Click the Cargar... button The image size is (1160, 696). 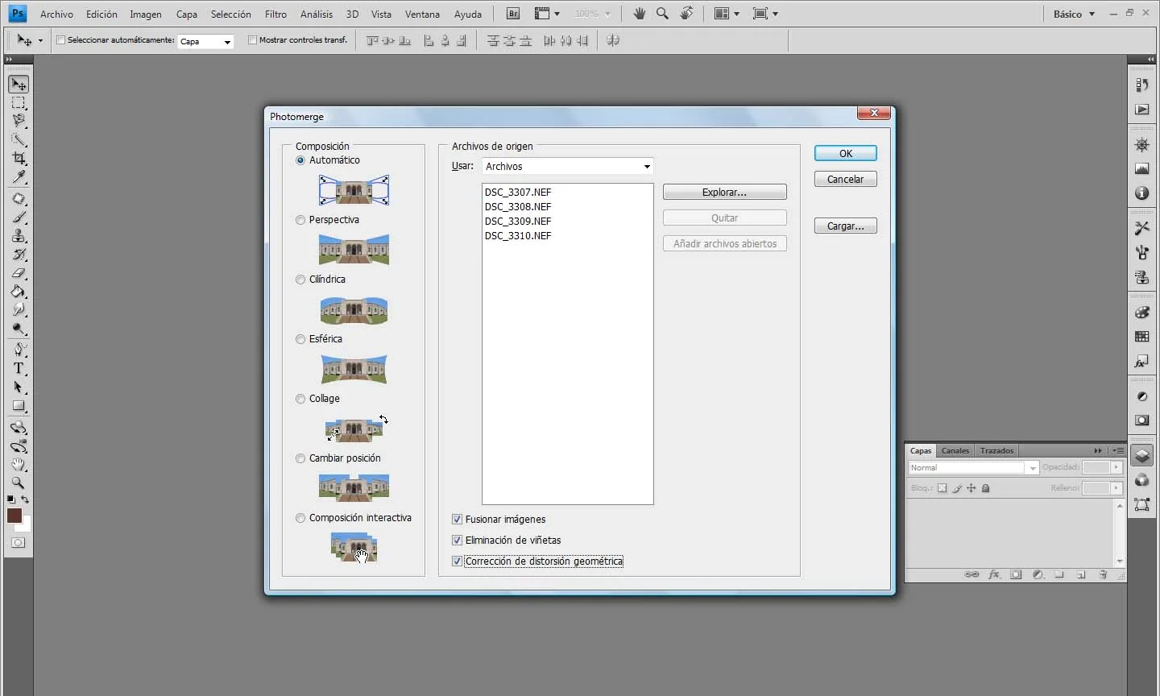(846, 226)
